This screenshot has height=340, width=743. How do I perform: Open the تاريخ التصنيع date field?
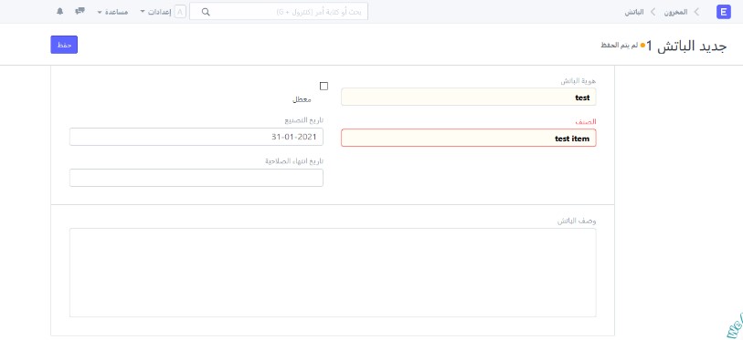pos(196,137)
